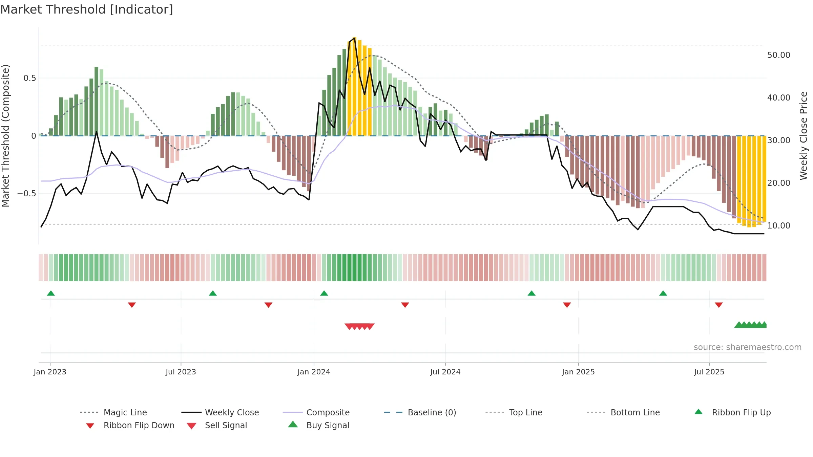This screenshot has height=457, width=813.
Task: Click the red flip down triangle before Jan 2024
Action: tap(269, 305)
